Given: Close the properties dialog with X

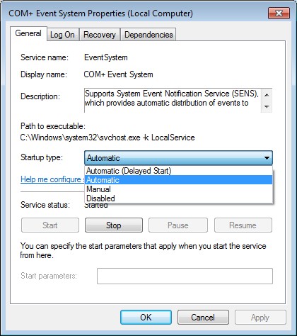Looking at the screenshot, I should click(x=279, y=13).
